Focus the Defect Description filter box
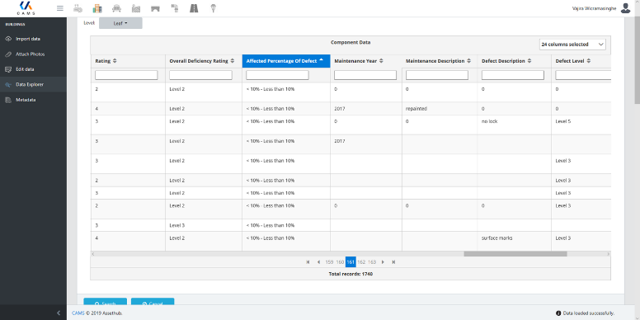Viewport: 640px width, 320px height. coord(513,75)
